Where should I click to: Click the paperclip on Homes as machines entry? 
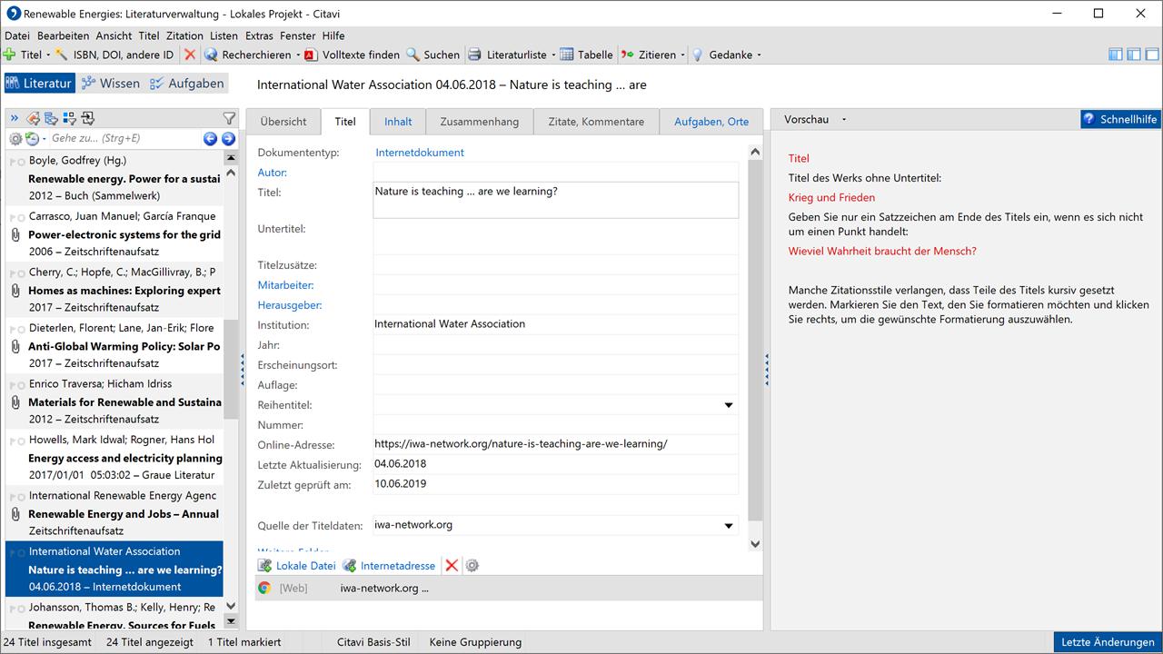click(x=15, y=291)
